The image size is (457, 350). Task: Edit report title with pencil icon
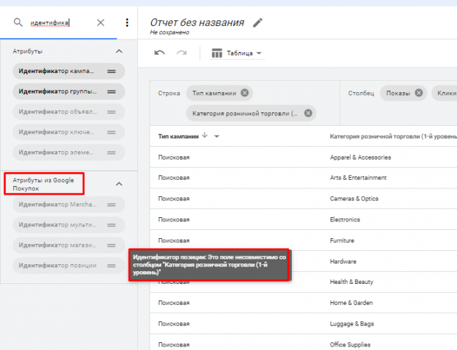(258, 22)
